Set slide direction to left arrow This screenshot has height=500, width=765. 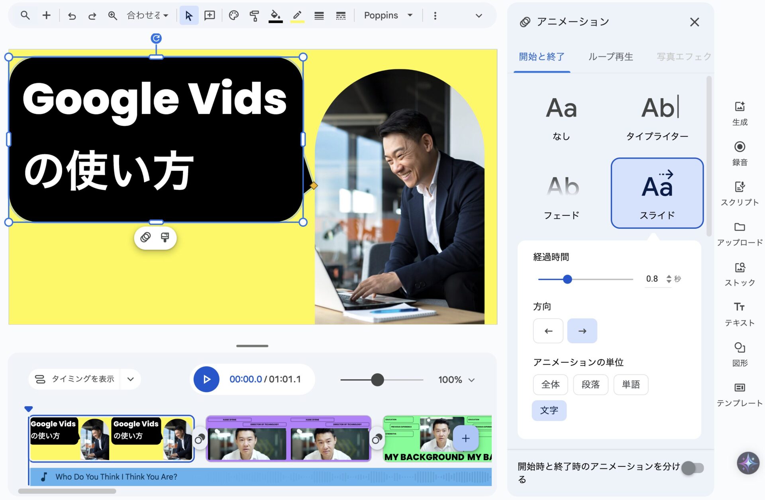(x=548, y=331)
